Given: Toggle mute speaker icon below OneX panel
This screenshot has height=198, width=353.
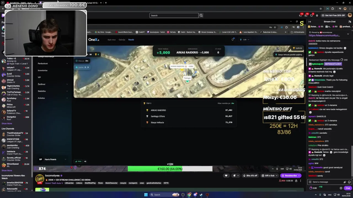Looking at the screenshot, I should coord(85,161).
